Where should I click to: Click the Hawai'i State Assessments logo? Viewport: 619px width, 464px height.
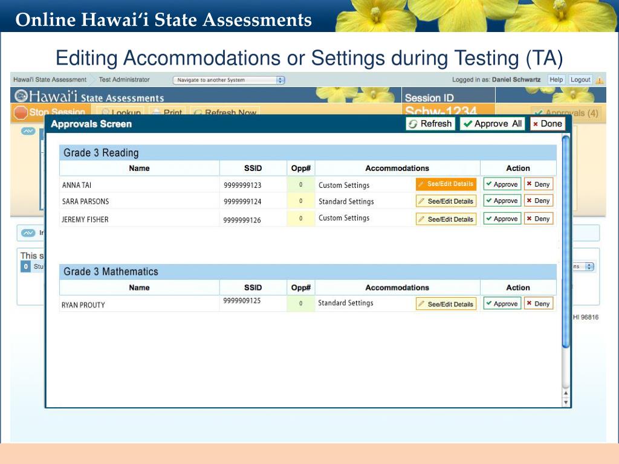point(89,96)
